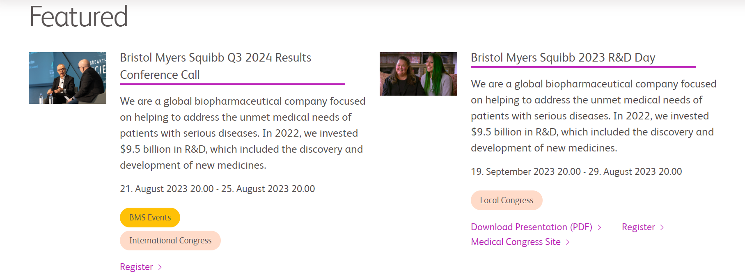Click the R&D Day two women thumbnail
Viewport: 745px width, 275px height.
point(418,74)
